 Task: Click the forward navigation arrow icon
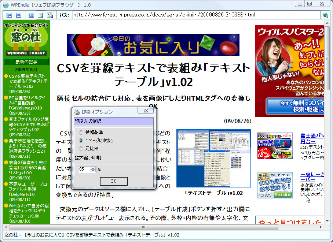coord(19,15)
